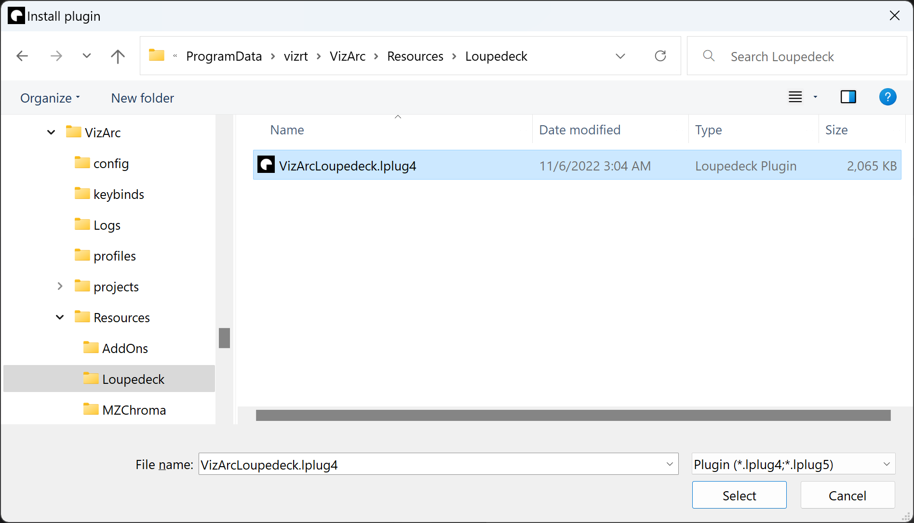Screen dimensions: 914x523
Task: Toggle the preview pane
Action: tap(848, 97)
